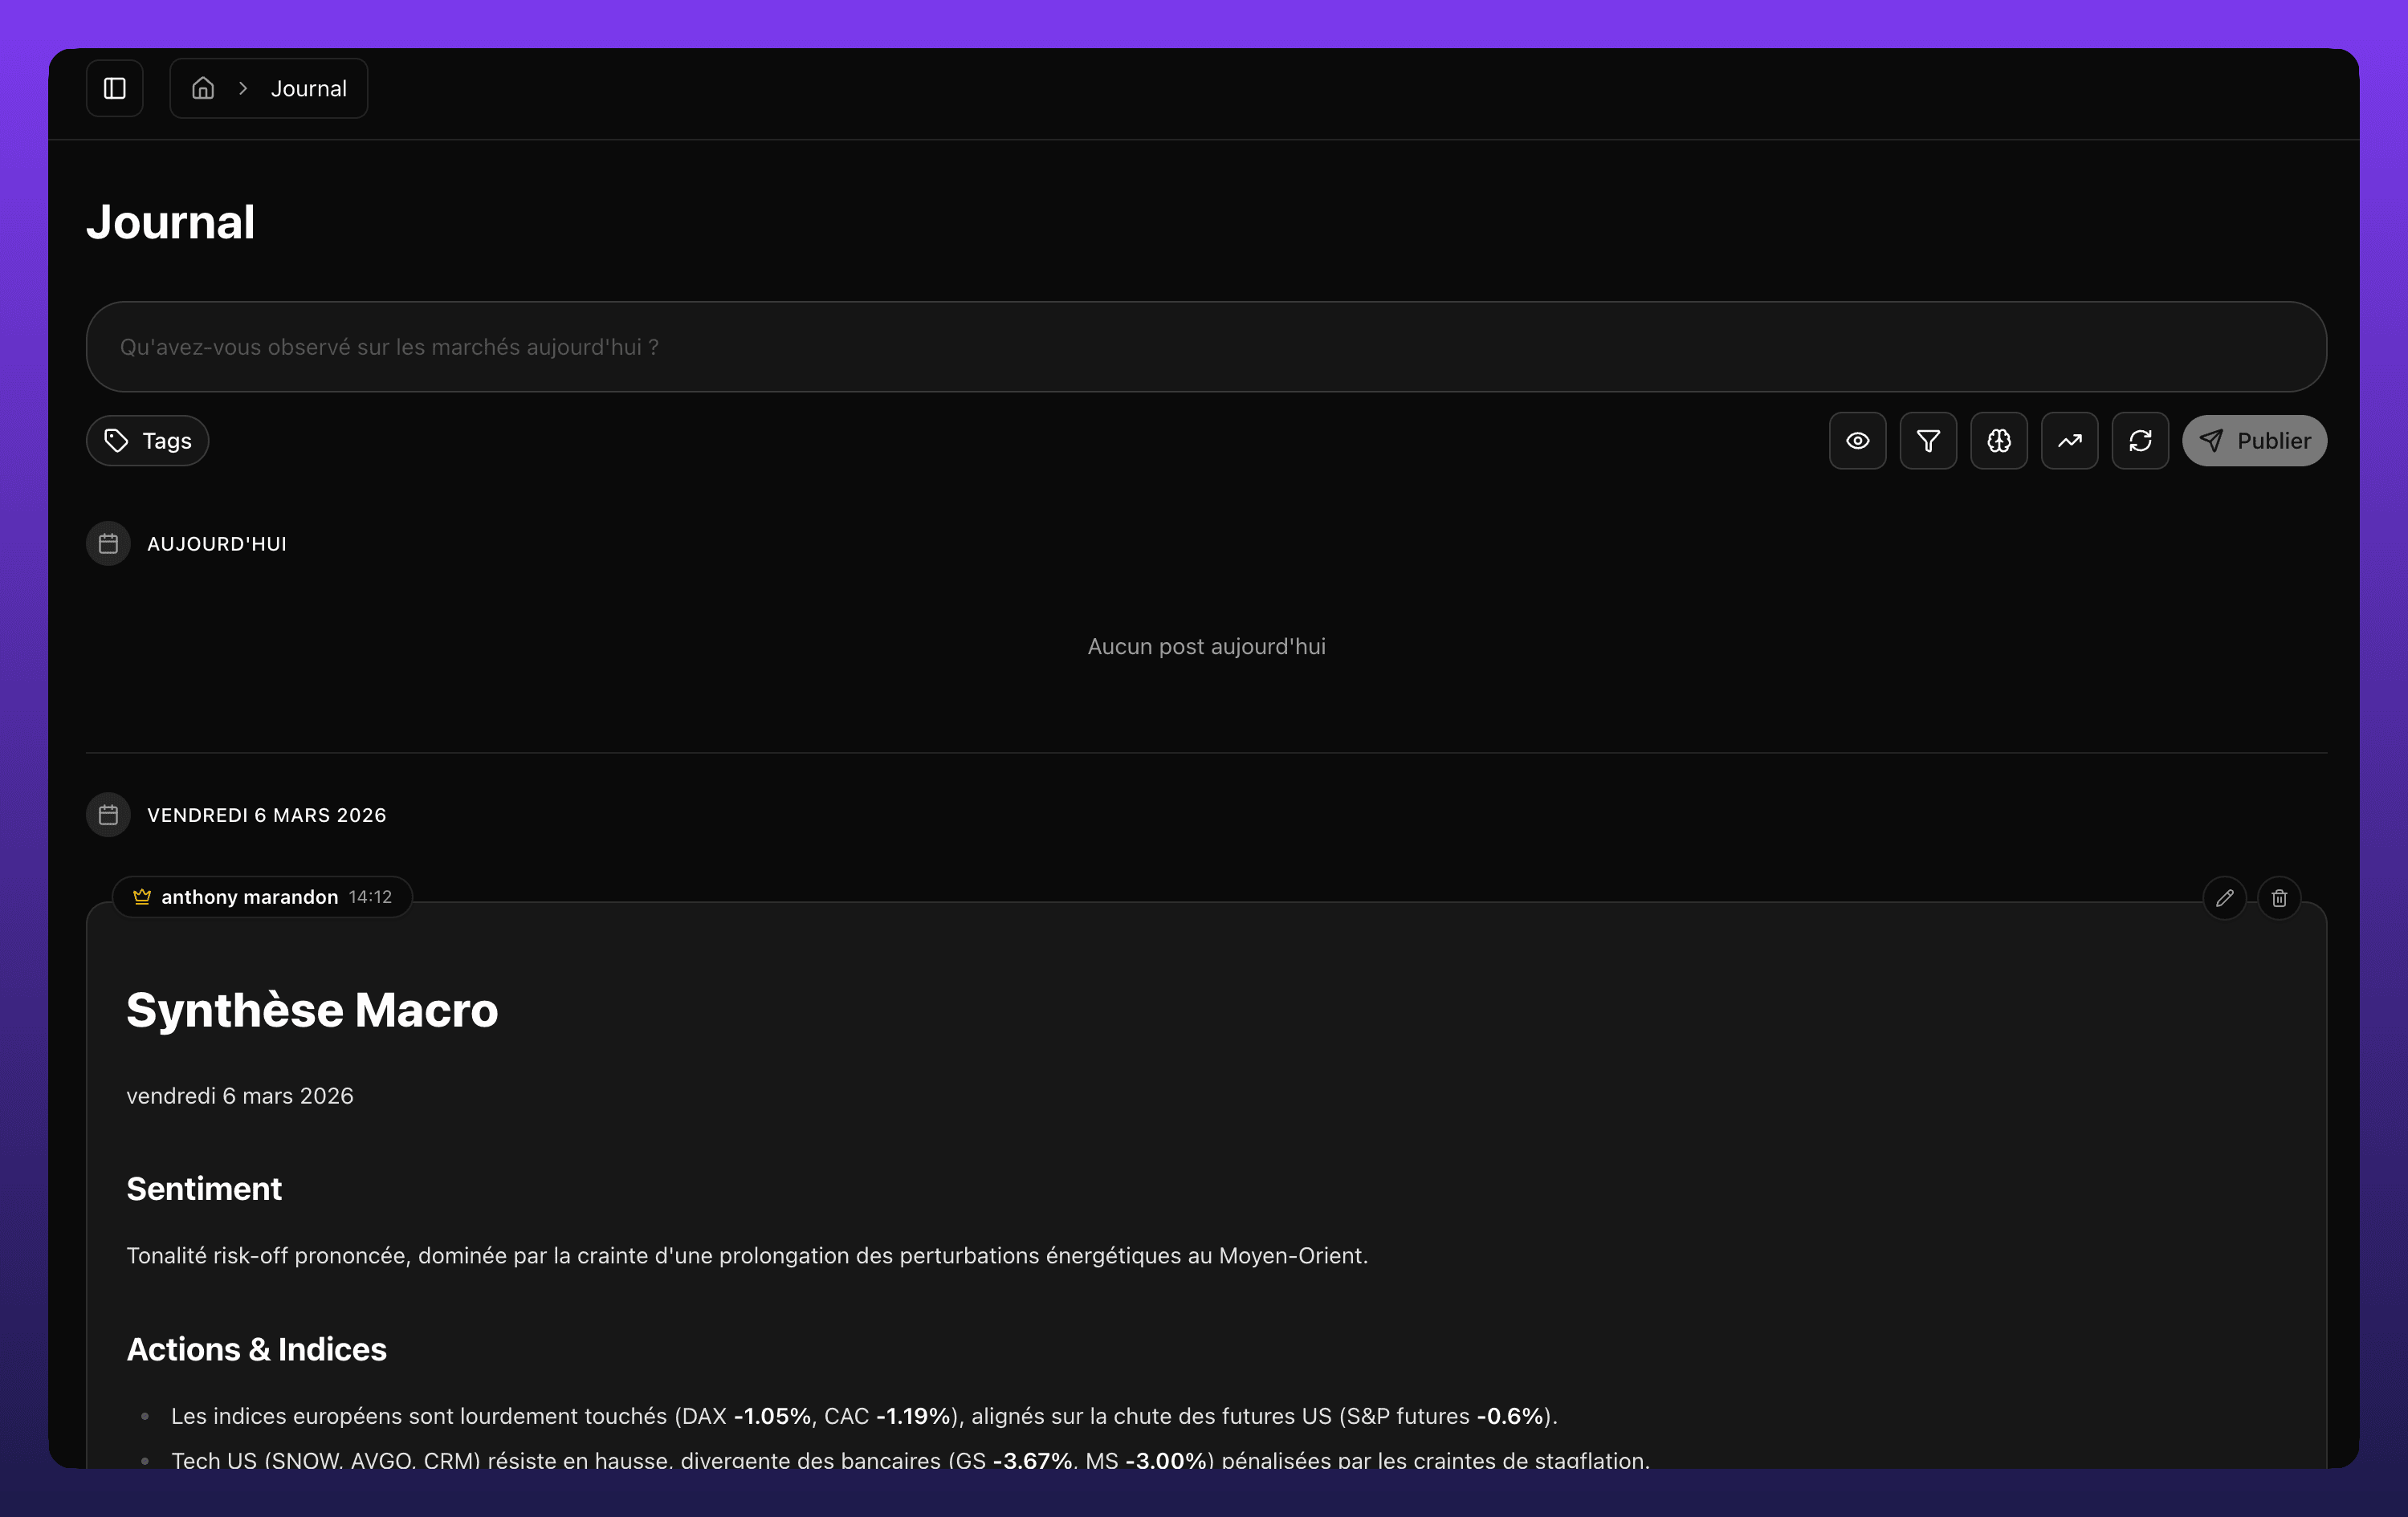Select the VENDREDI 6 MARS 2026 date header

point(266,815)
